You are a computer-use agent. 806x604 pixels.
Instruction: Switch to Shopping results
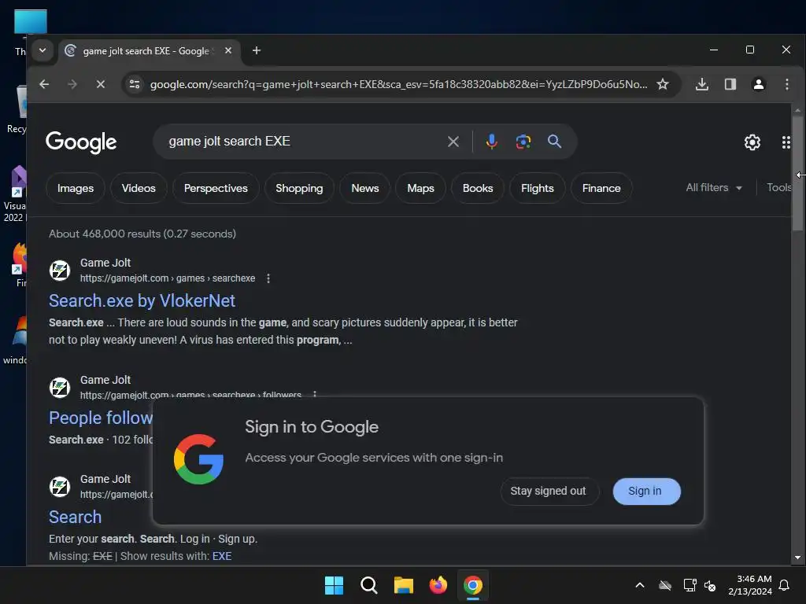(x=299, y=188)
